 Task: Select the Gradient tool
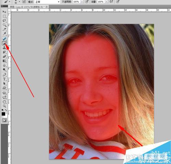pos(4,61)
